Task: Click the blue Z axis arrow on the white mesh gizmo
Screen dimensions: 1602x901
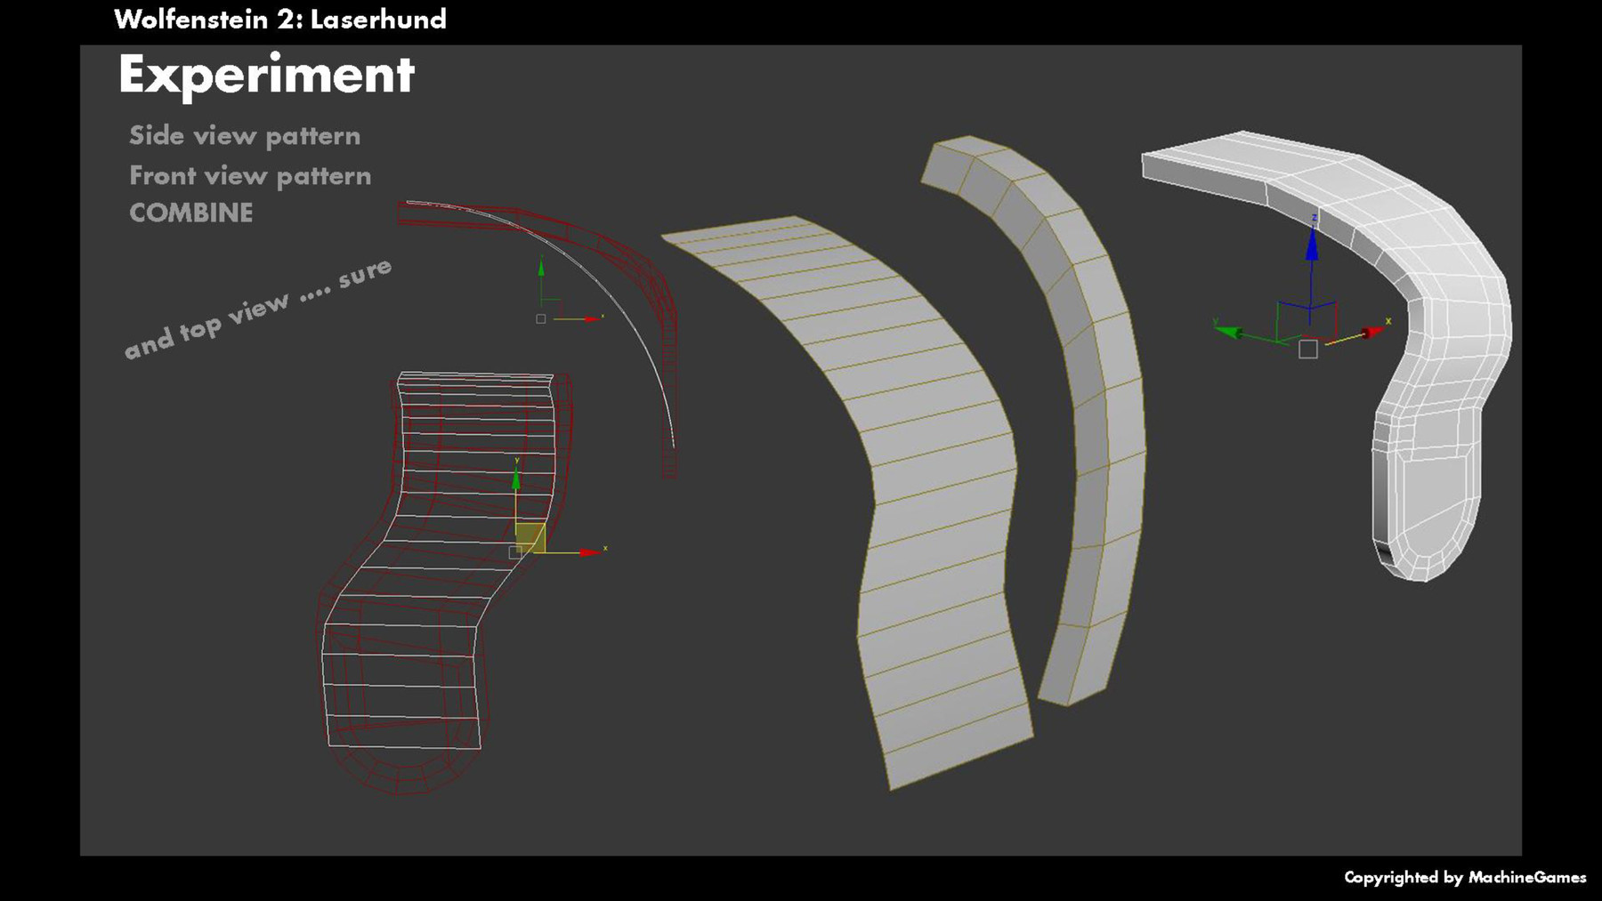Action: click(x=1312, y=244)
